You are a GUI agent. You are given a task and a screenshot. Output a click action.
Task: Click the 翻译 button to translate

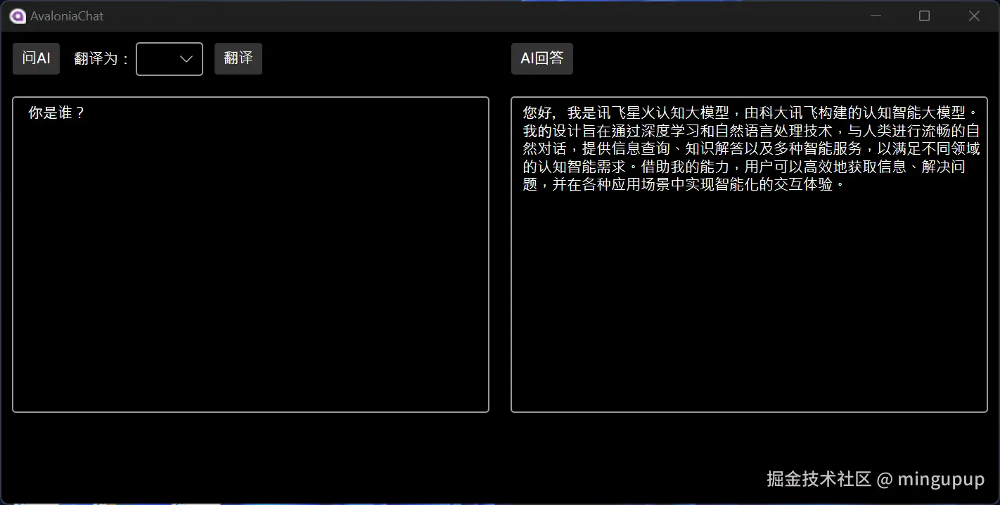[238, 58]
